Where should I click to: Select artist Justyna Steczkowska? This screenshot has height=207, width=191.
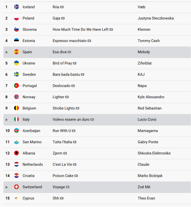pyautogui.click(x=156, y=18)
